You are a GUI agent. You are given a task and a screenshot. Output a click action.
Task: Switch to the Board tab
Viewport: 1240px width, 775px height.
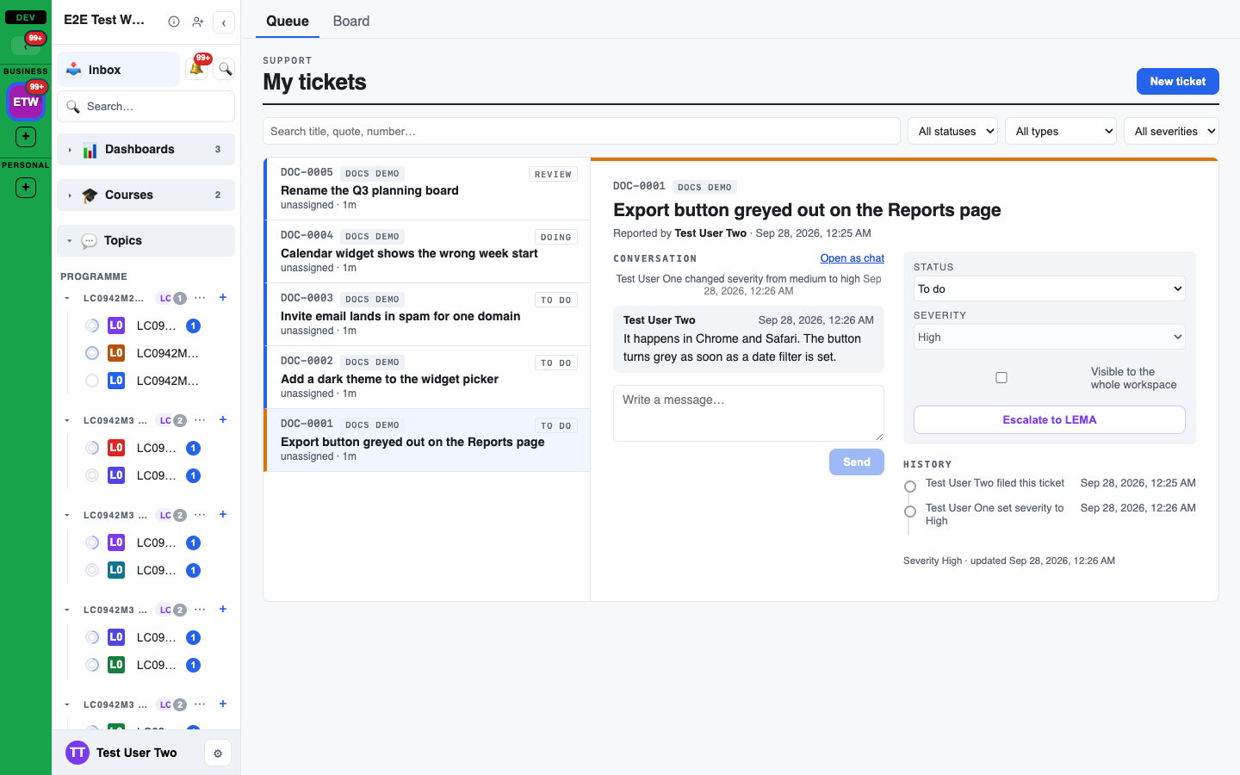(x=351, y=21)
